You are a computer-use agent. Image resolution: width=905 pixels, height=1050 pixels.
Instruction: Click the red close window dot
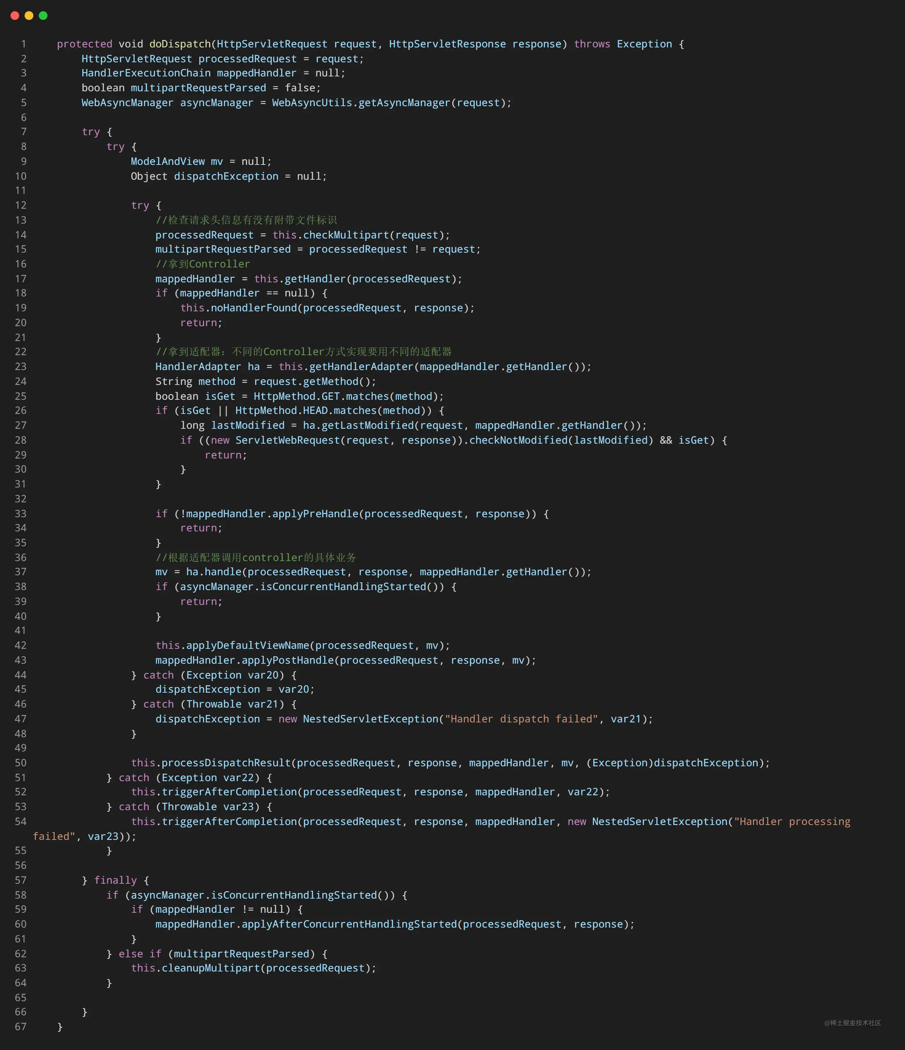15,16
